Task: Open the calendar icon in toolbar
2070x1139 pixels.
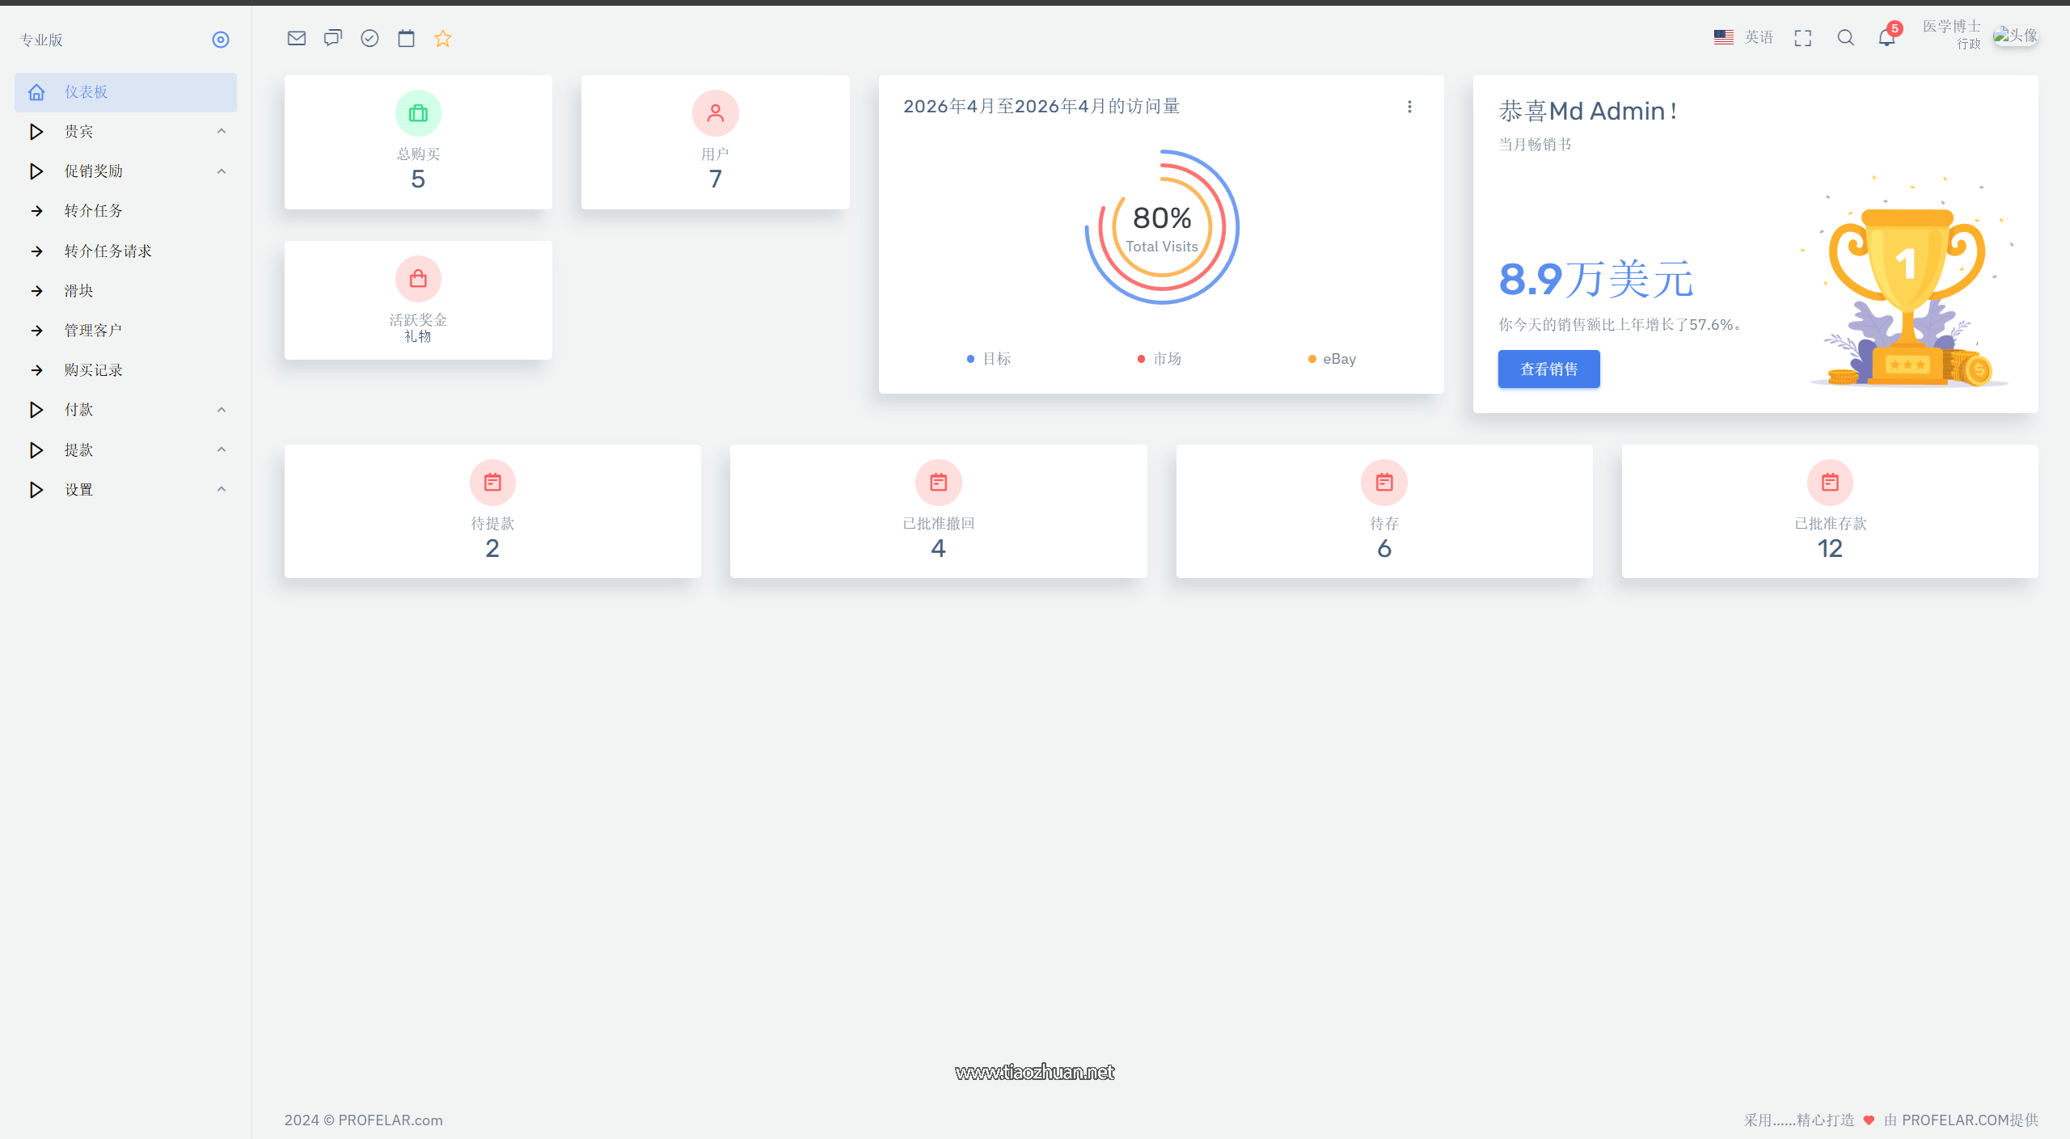Action: point(406,38)
